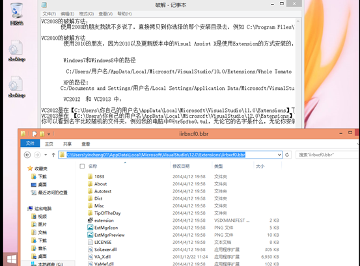Switch to the 主页 ribbon tab
Viewport: 360px width, 266px height.
[x=49, y=144]
